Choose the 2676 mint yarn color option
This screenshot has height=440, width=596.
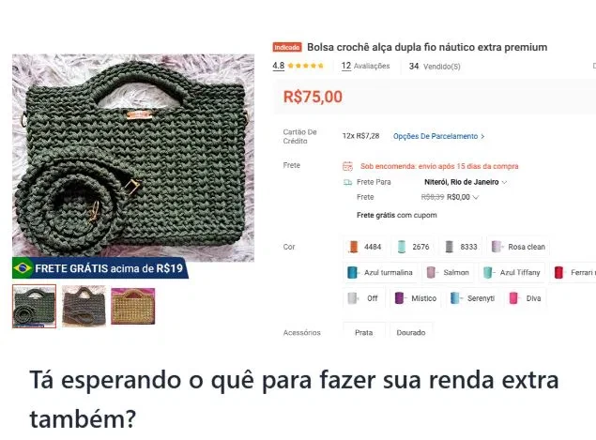pyautogui.click(x=412, y=247)
